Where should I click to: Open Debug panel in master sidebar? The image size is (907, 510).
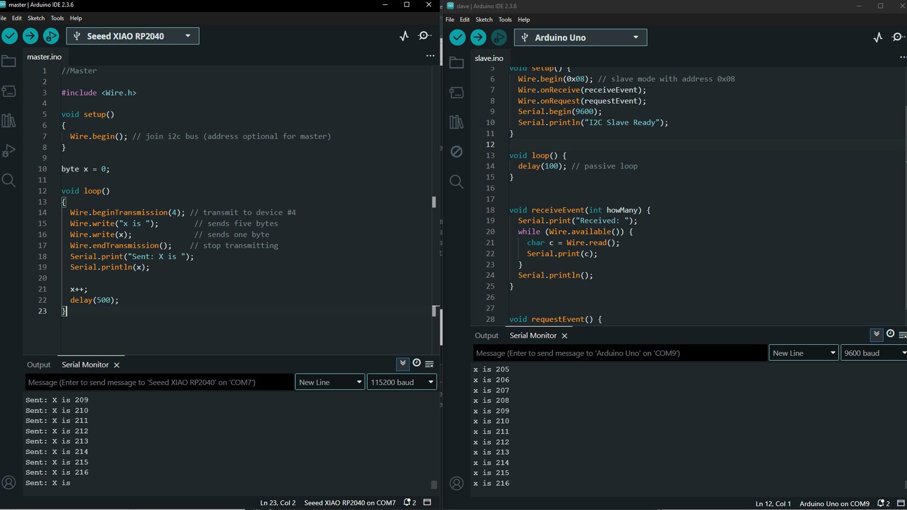point(9,151)
